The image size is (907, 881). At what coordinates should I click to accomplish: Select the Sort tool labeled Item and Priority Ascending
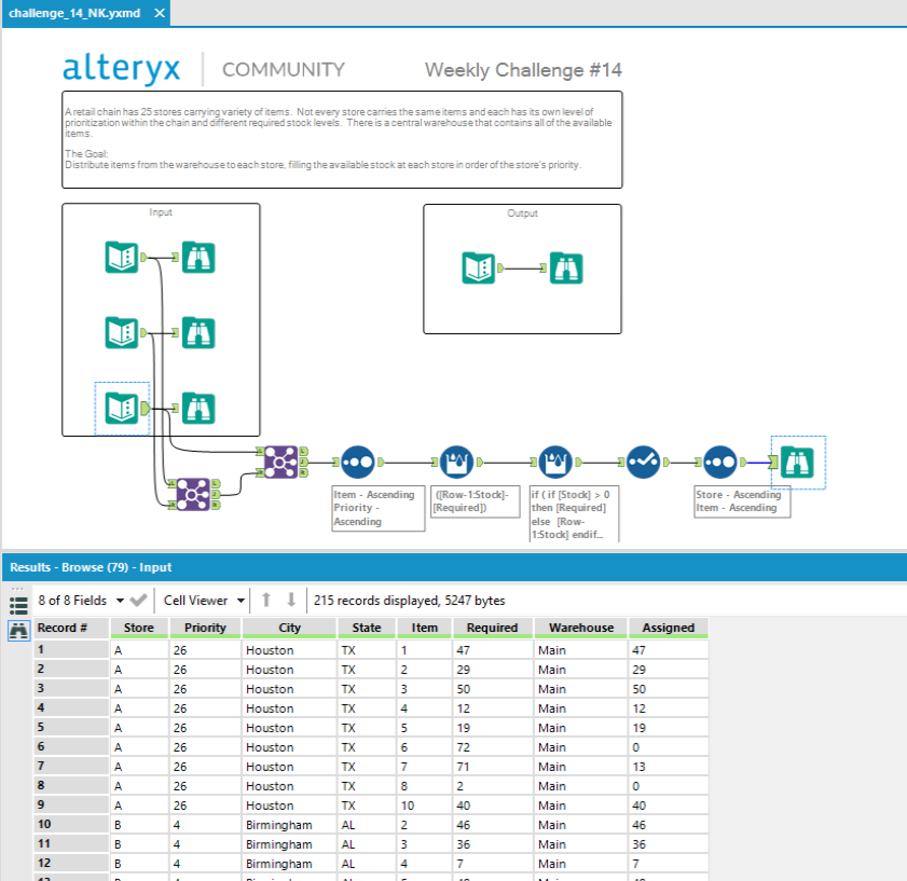[x=358, y=462]
